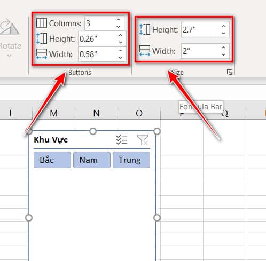
Task: Click the Khu Vực slicer title
Action: click(x=51, y=140)
